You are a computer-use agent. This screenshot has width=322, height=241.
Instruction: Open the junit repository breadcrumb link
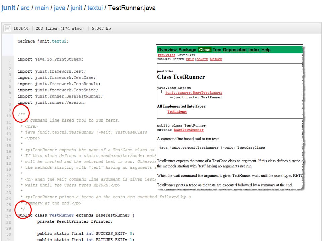(8, 8)
